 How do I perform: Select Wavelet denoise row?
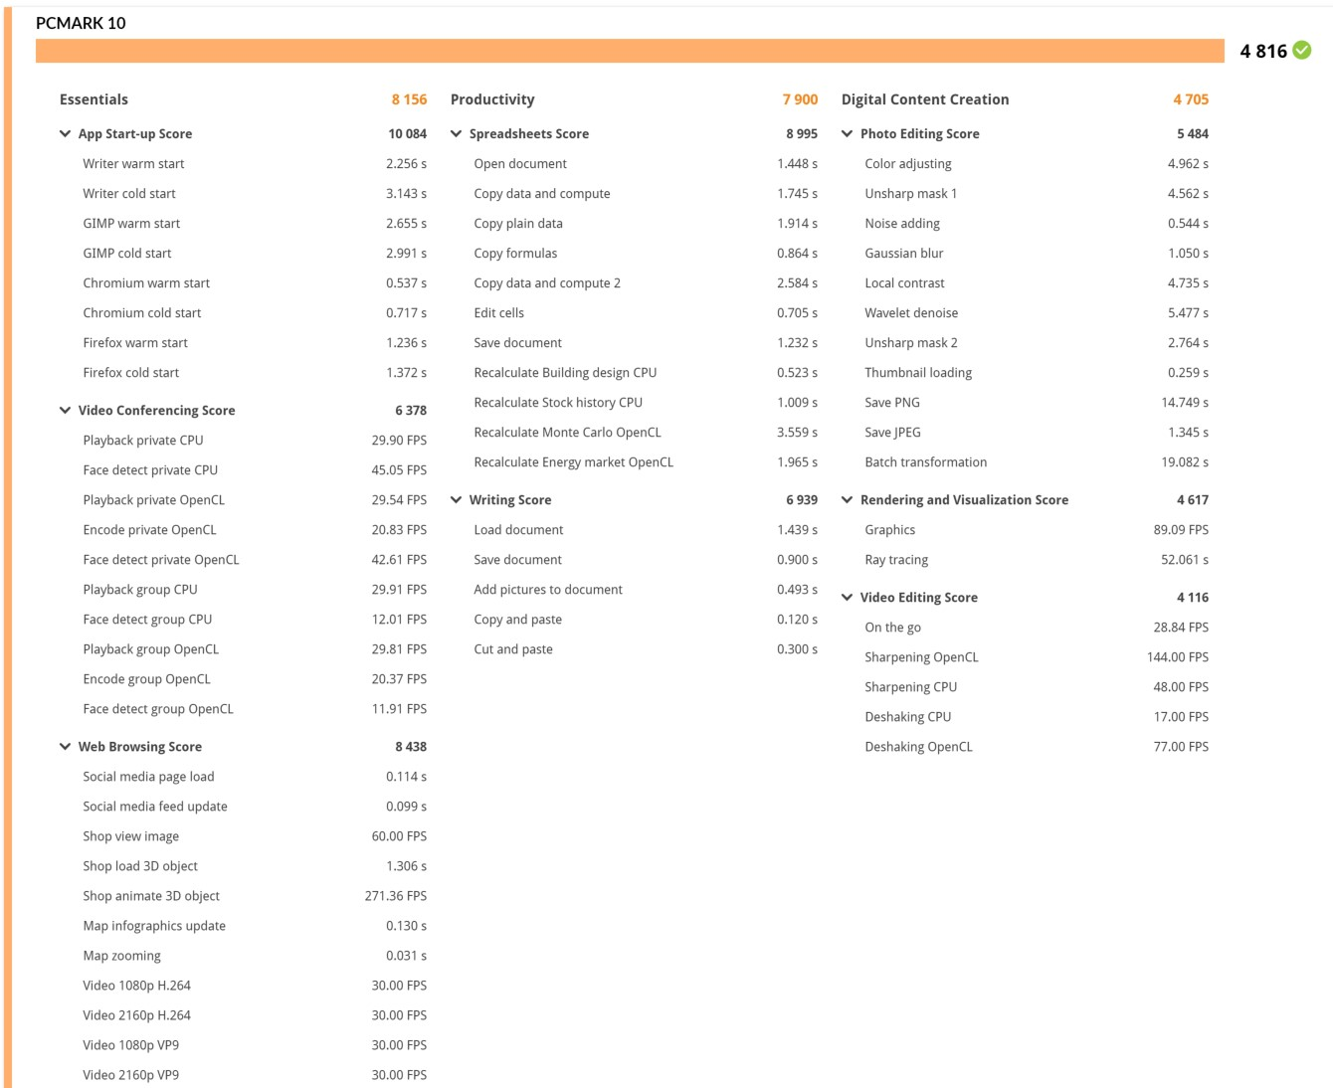point(1037,312)
